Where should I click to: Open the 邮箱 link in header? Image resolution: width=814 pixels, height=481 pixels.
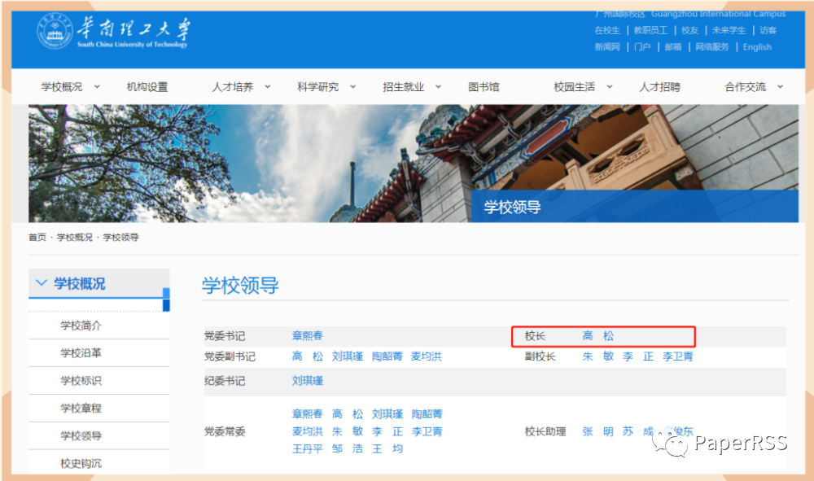tap(673, 47)
